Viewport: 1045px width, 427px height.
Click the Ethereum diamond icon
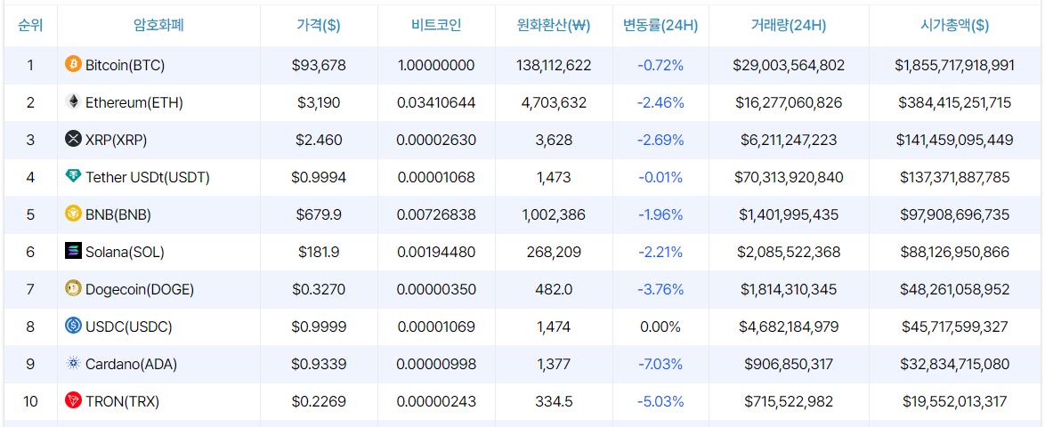[73, 102]
